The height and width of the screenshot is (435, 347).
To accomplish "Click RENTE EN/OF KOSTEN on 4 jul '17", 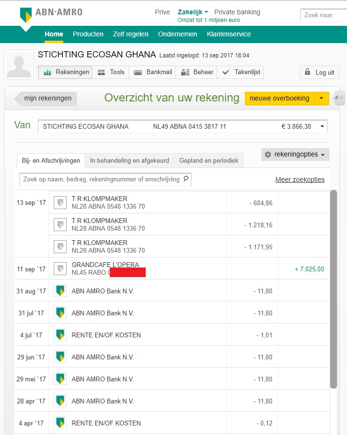I will [x=106, y=335].
